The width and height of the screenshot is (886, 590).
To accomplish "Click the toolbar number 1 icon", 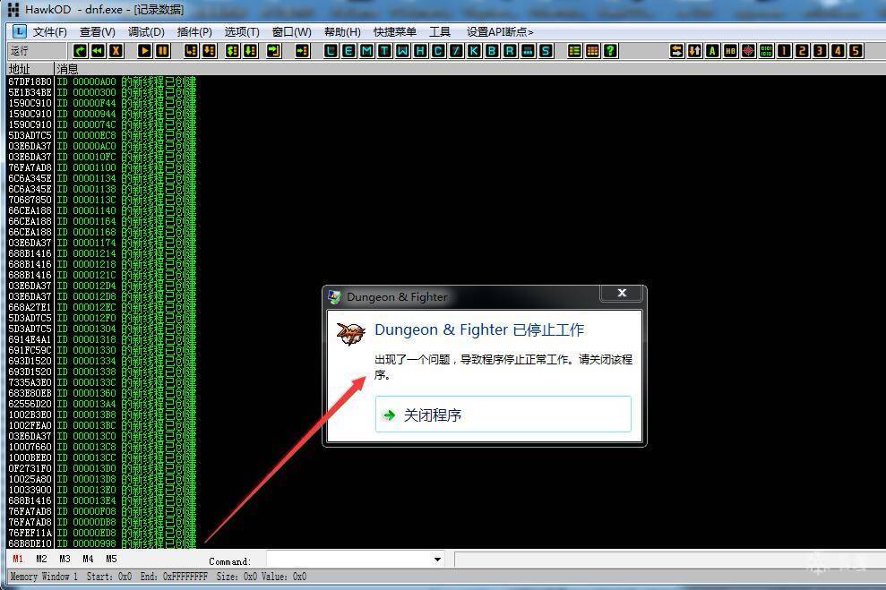I will pyautogui.click(x=784, y=51).
